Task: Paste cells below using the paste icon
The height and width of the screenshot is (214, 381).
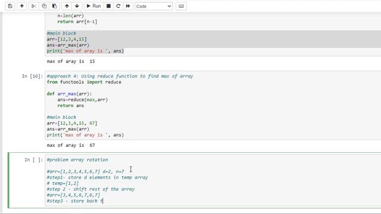Action: [55, 6]
